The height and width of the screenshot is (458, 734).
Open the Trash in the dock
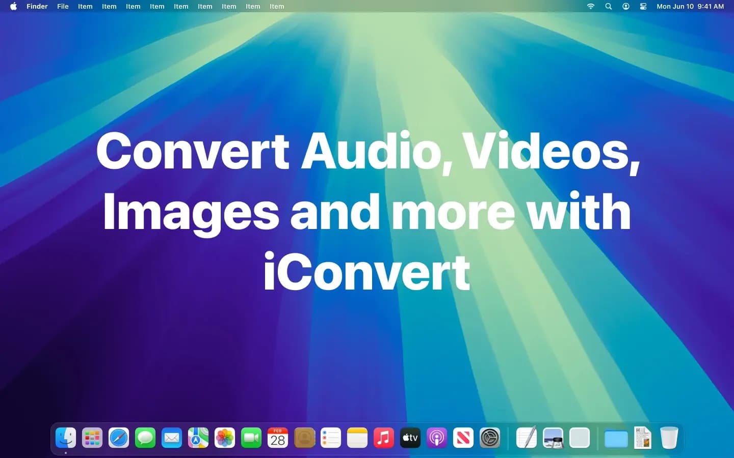point(669,438)
